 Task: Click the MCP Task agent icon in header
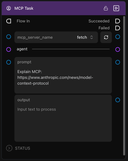click(x=9, y=8)
